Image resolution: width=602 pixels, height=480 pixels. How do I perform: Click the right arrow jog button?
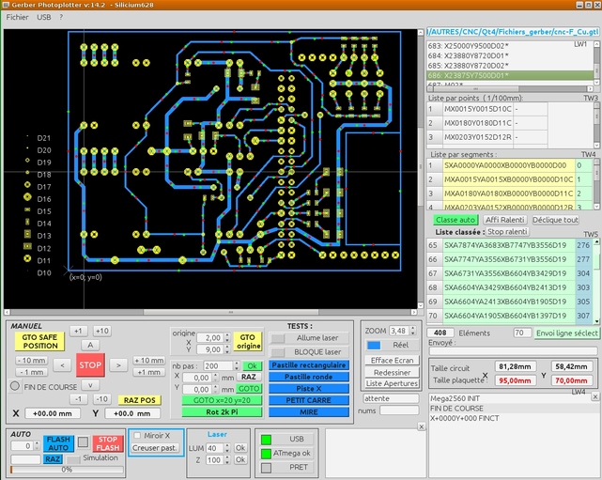click(118, 364)
